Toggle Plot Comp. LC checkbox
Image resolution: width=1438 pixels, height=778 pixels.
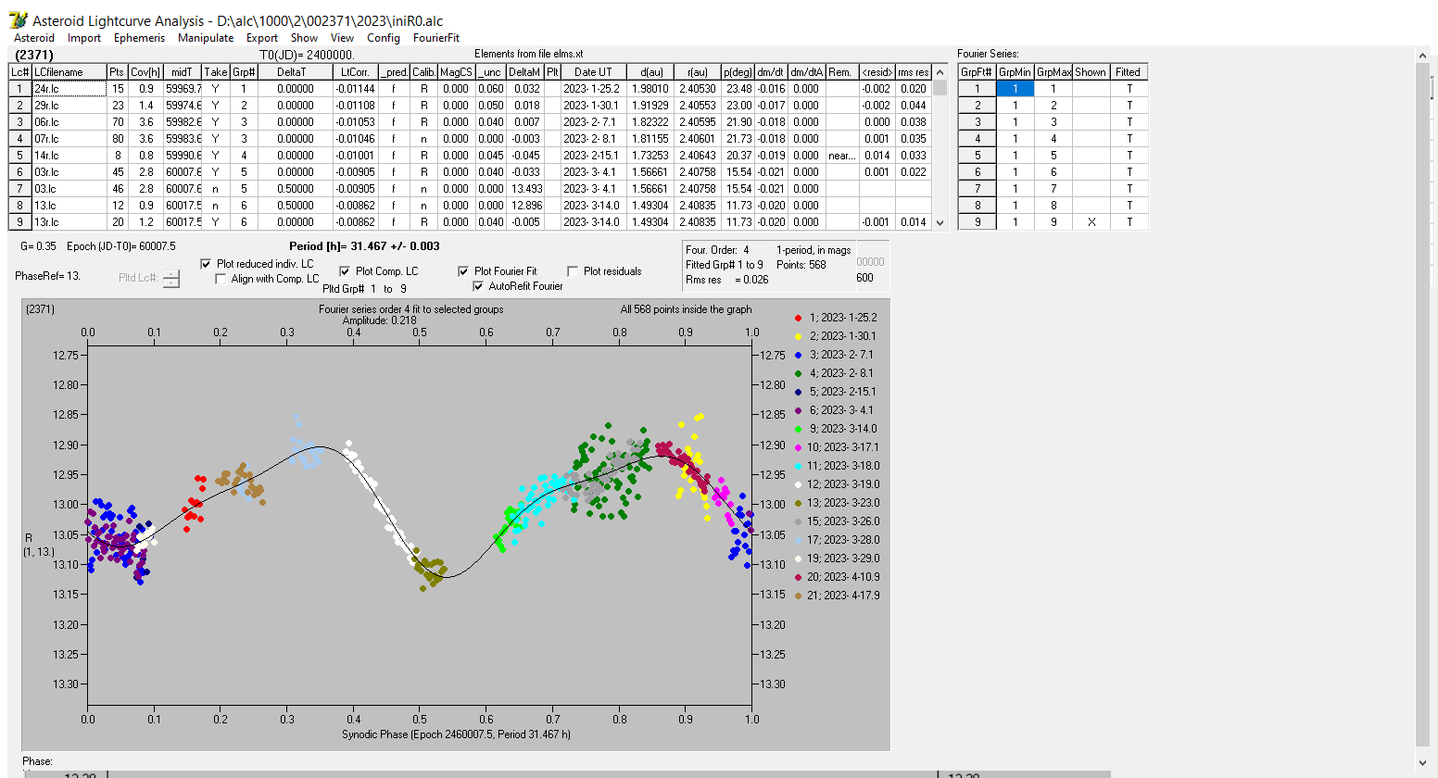[x=345, y=271]
